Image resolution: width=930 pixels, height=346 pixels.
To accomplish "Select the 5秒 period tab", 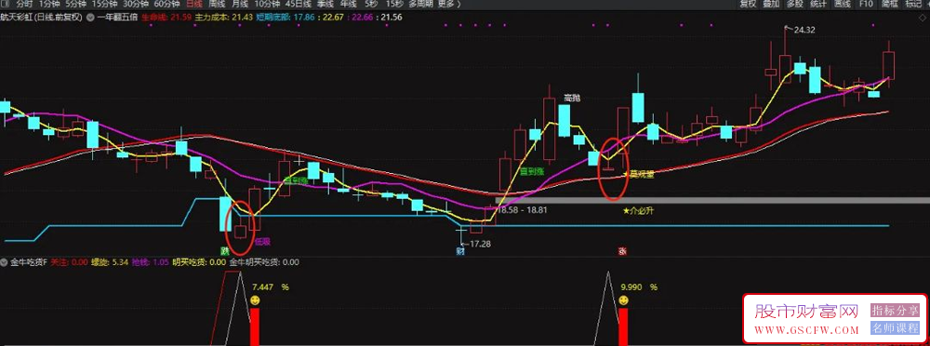I will pyautogui.click(x=371, y=4).
